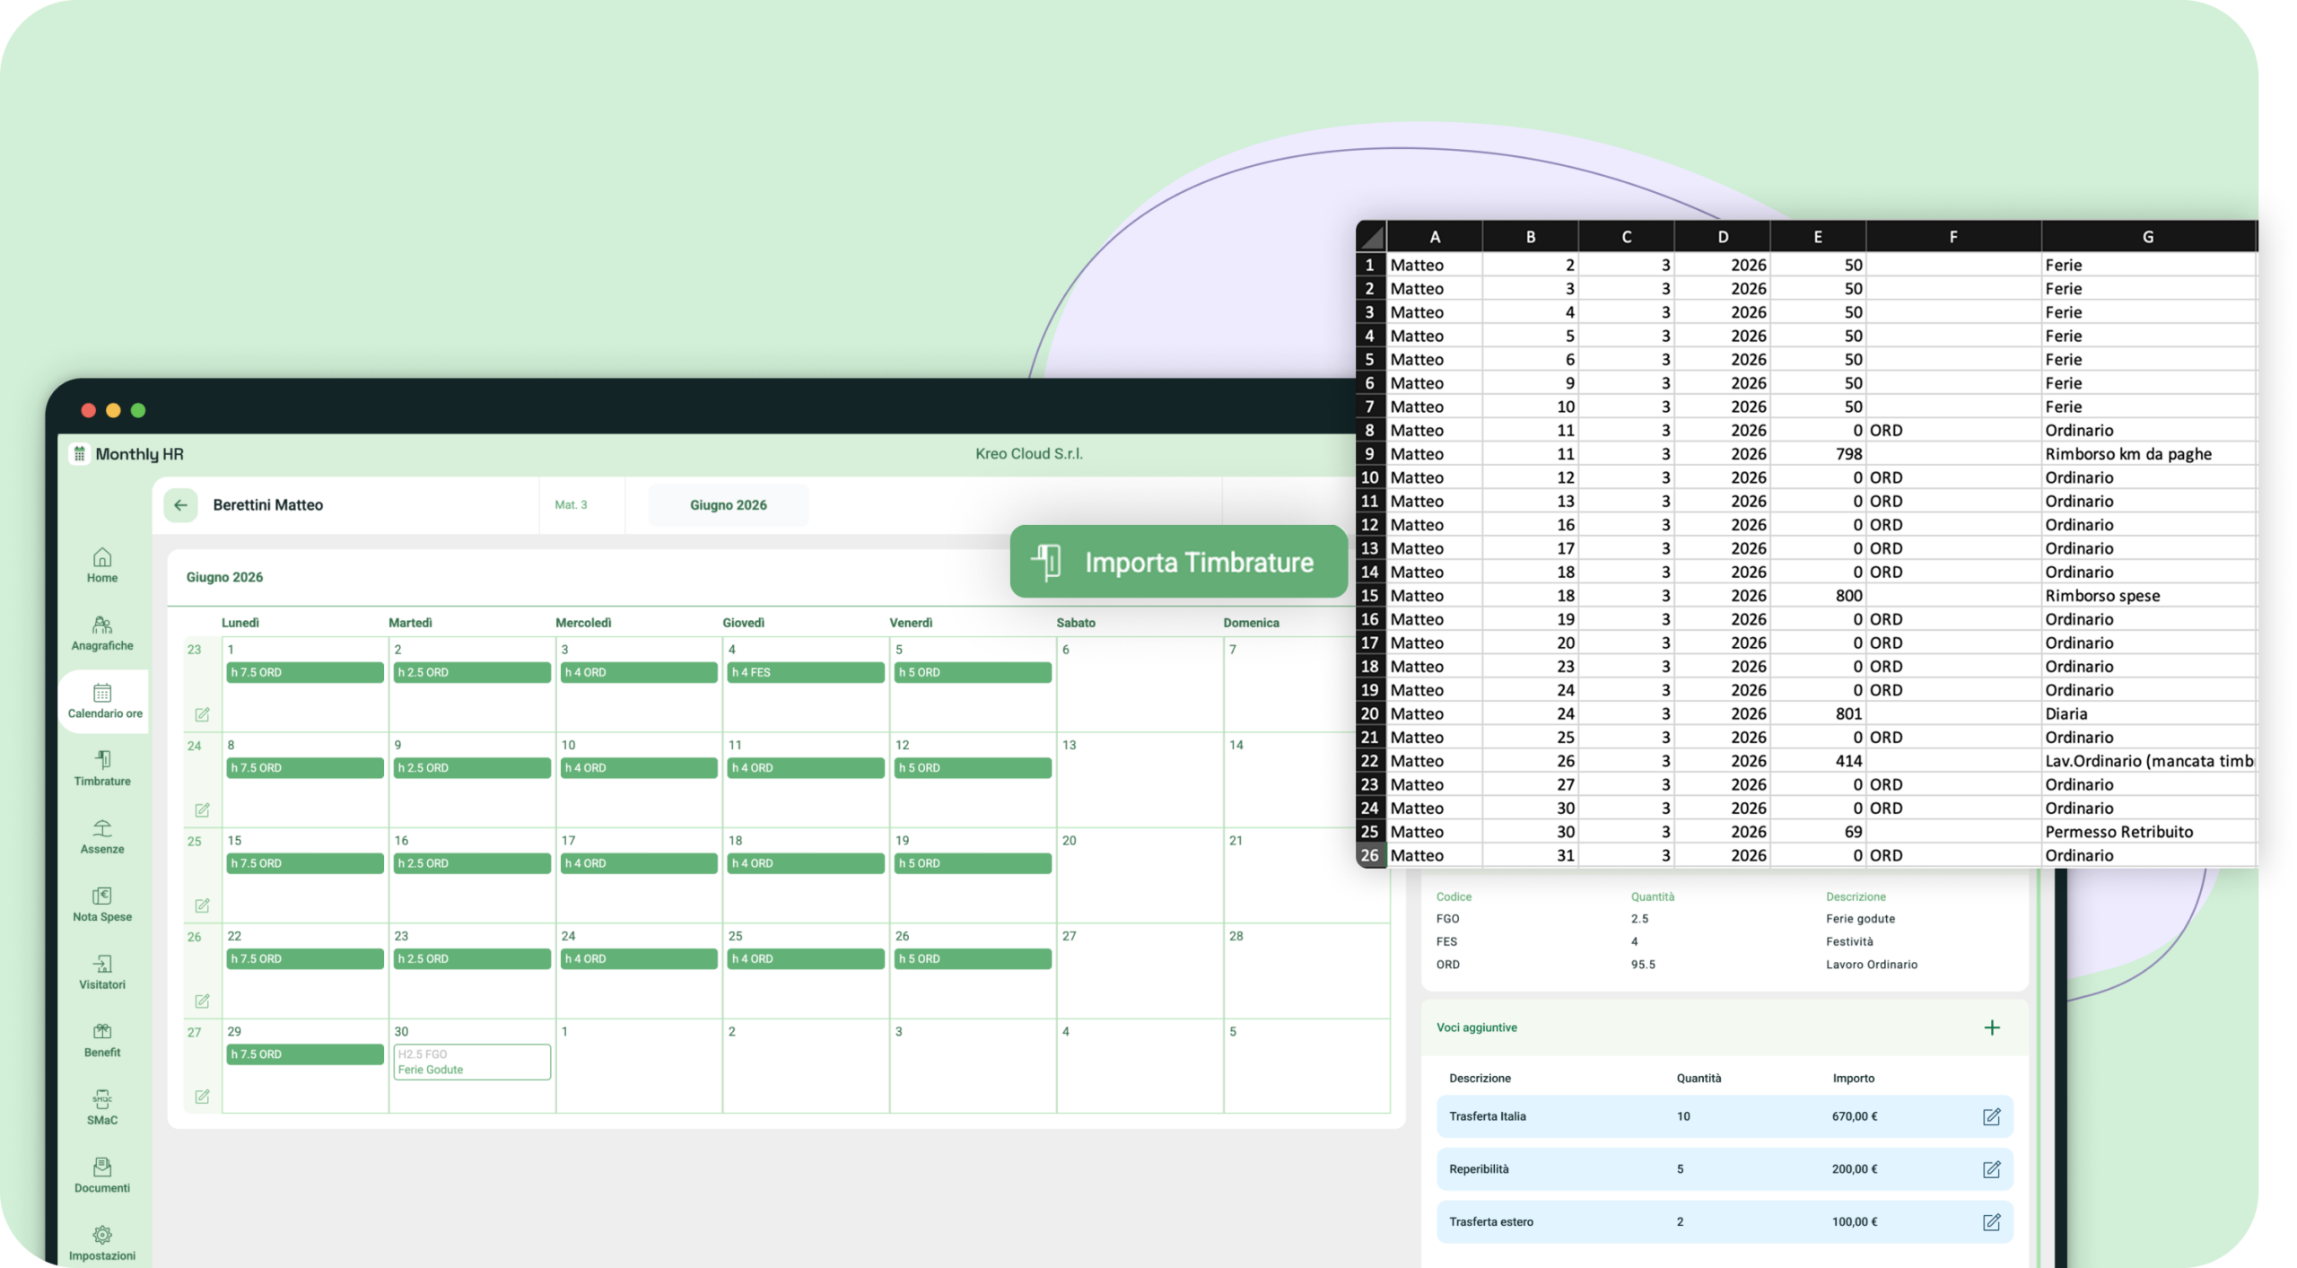
Task: Open Anagrafiche in the sidebar
Action: (x=102, y=634)
